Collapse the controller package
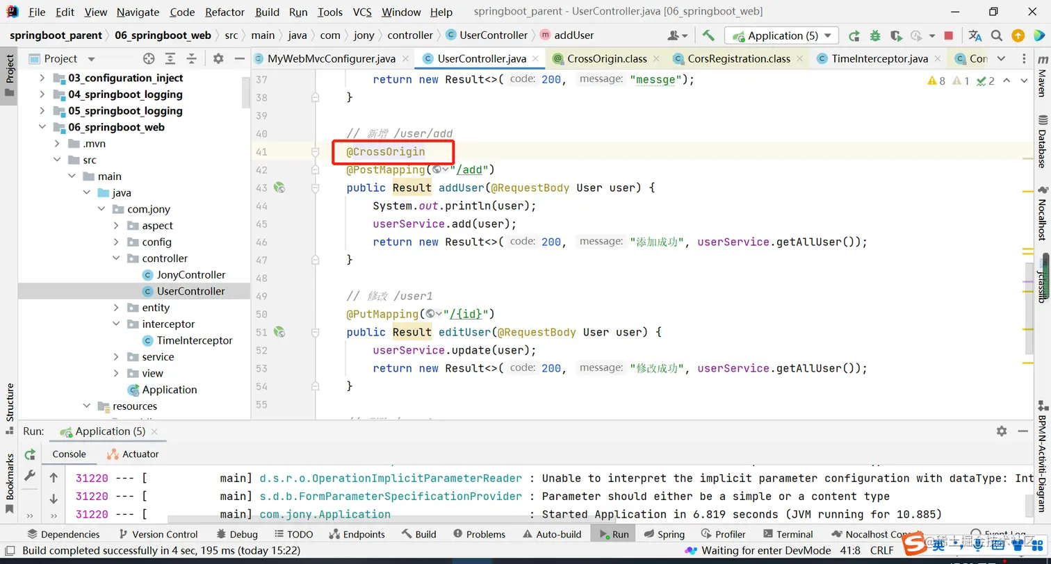The height and width of the screenshot is (564, 1051). coord(116,258)
